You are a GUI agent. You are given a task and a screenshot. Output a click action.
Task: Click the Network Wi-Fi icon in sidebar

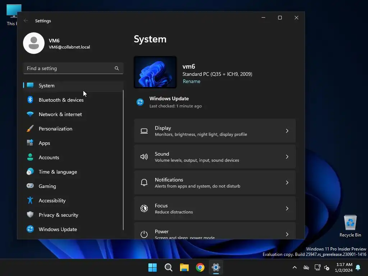pyautogui.click(x=30, y=114)
